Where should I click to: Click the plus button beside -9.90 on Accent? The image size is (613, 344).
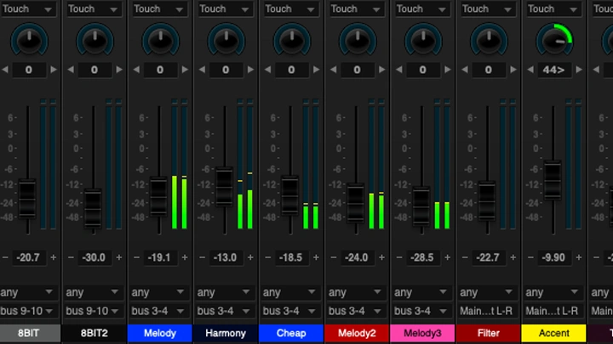[x=579, y=257]
